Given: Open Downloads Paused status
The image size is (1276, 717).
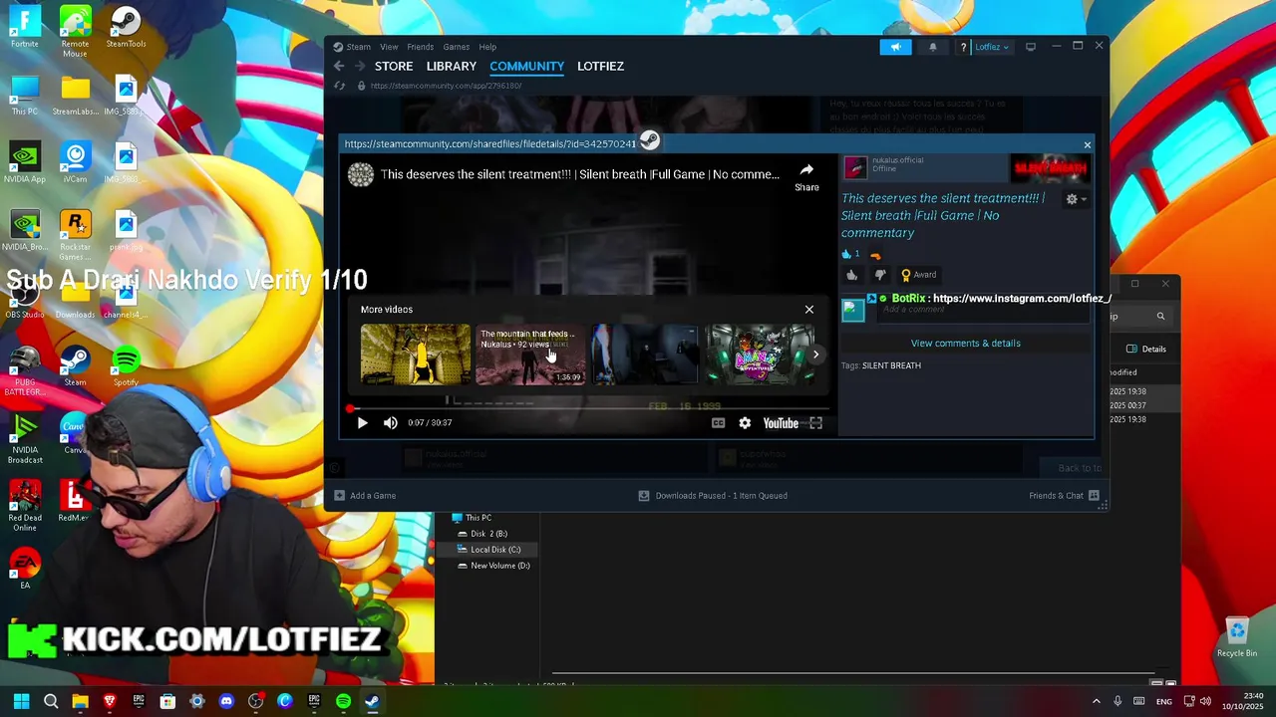Looking at the screenshot, I should coord(713,496).
